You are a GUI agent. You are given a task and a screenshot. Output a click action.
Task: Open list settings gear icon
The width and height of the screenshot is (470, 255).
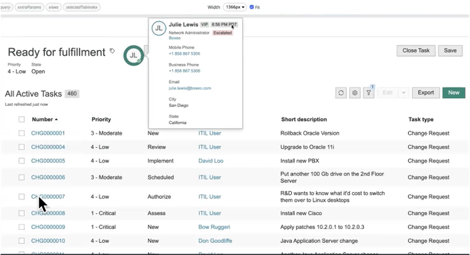pyautogui.click(x=355, y=93)
